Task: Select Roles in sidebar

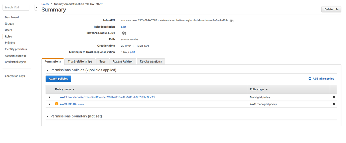Action: pyautogui.click(x=8, y=37)
